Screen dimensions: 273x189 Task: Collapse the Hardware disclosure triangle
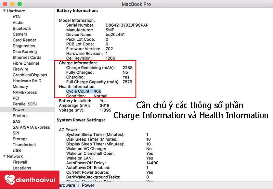pos(4,11)
